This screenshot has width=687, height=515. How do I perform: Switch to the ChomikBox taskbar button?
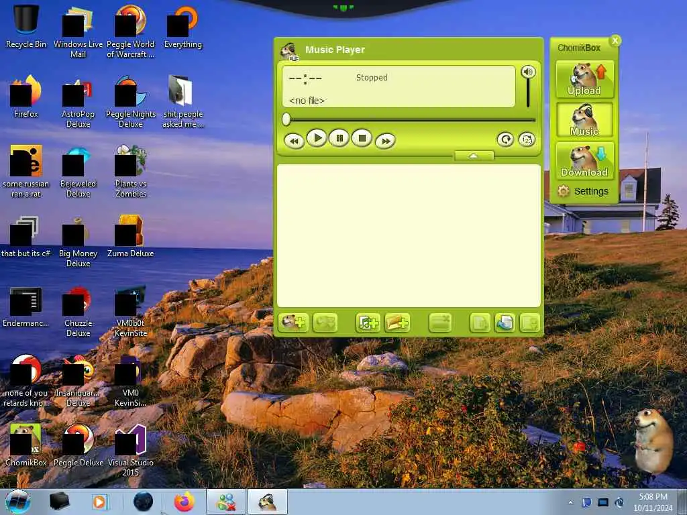coord(268,502)
